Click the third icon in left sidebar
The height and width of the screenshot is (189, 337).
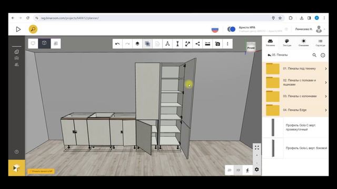16,65
